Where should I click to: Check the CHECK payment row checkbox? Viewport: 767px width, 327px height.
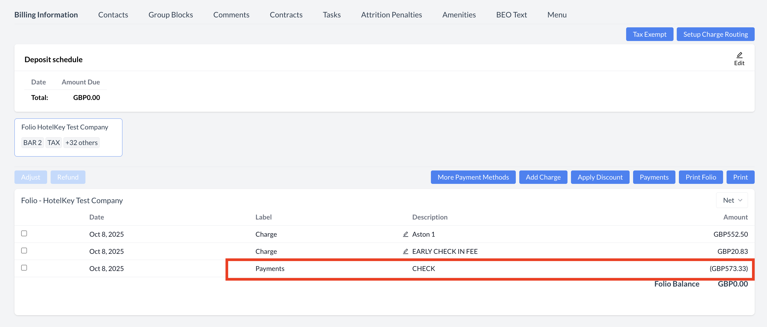click(24, 268)
